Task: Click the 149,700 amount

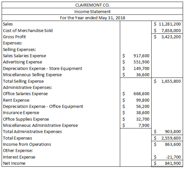Action: (x=141, y=68)
